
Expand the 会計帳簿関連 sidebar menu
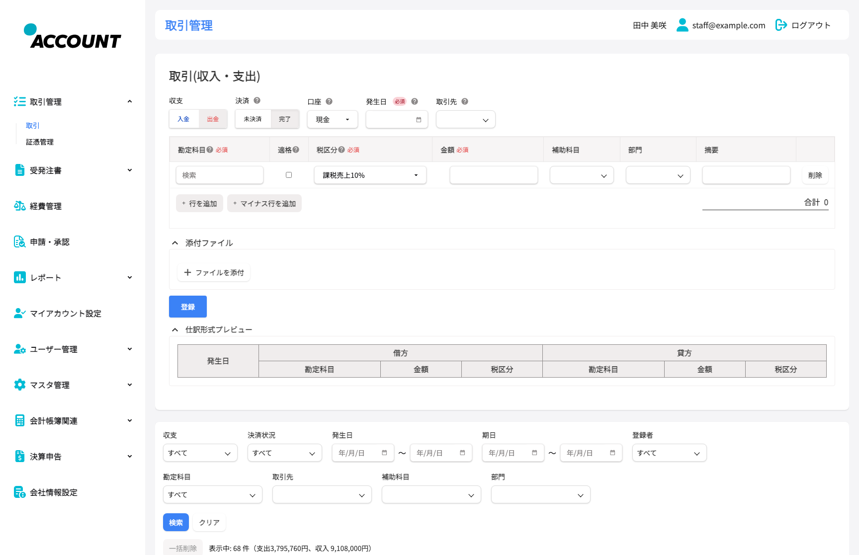[x=129, y=420]
